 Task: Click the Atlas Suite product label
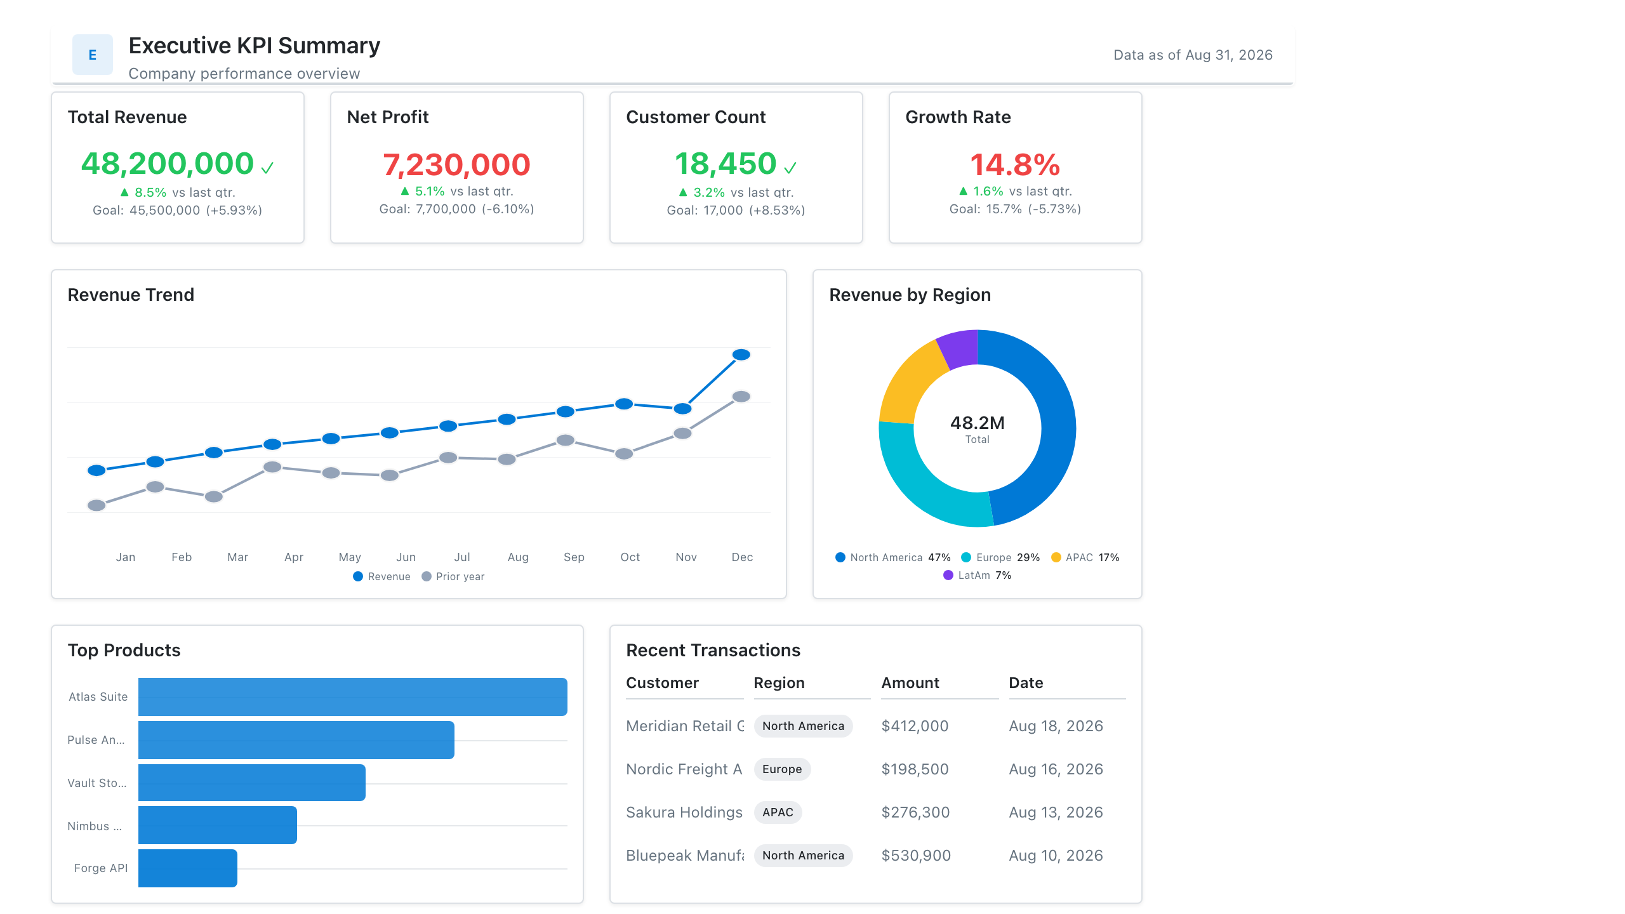98,697
